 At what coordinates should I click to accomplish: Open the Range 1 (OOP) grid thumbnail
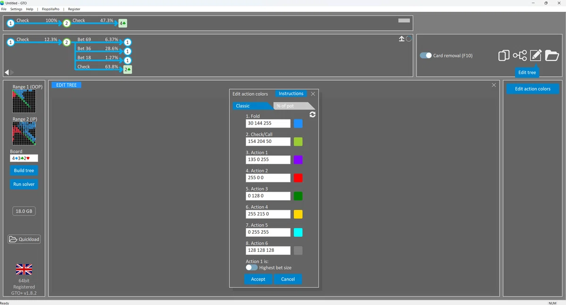pos(24,101)
